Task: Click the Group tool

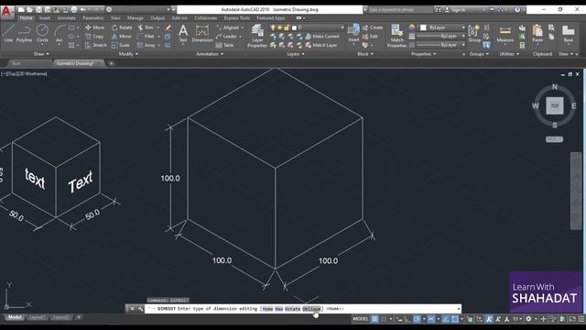Action: (474, 33)
